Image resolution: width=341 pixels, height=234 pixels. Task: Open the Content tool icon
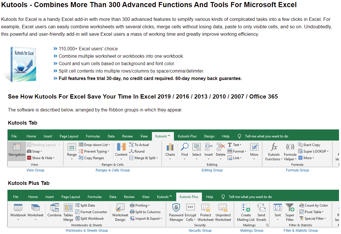coord(121,147)
